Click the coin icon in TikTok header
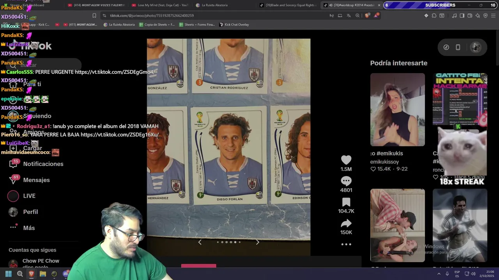Viewport: 499px width, 280px height. click(x=446, y=47)
